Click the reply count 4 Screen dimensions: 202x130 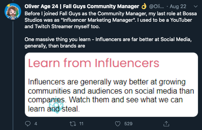(36, 124)
